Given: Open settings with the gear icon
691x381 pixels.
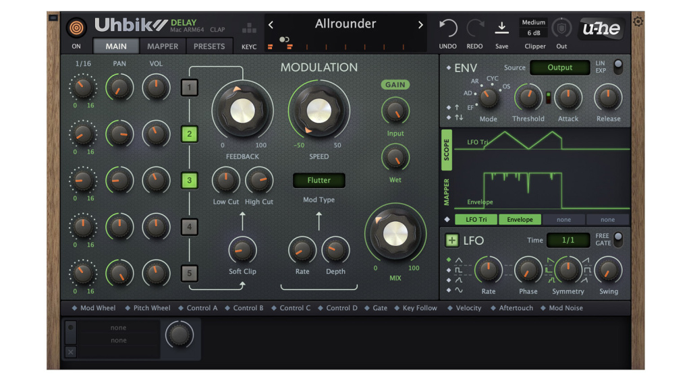Looking at the screenshot, I should (x=638, y=22).
